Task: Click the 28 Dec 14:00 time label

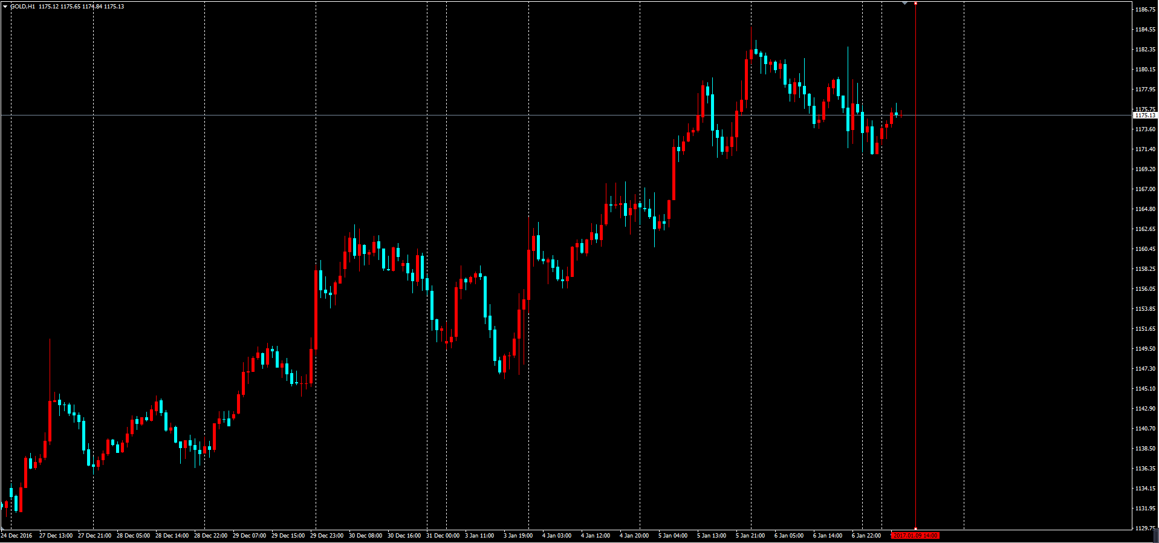Action: (172, 536)
